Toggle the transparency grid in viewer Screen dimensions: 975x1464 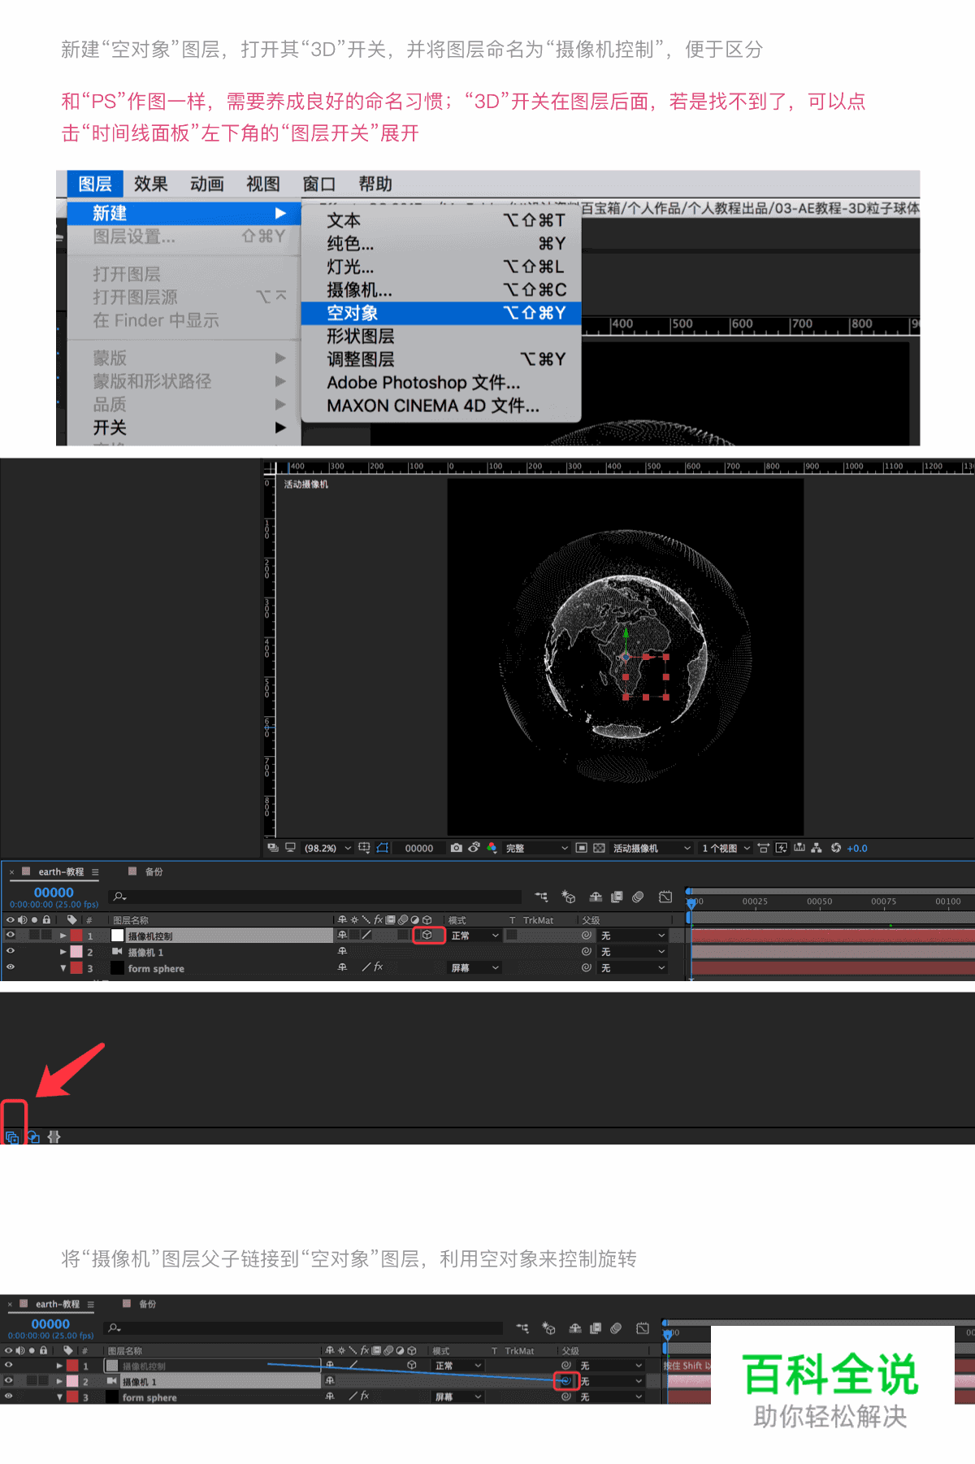click(x=599, y=848)
